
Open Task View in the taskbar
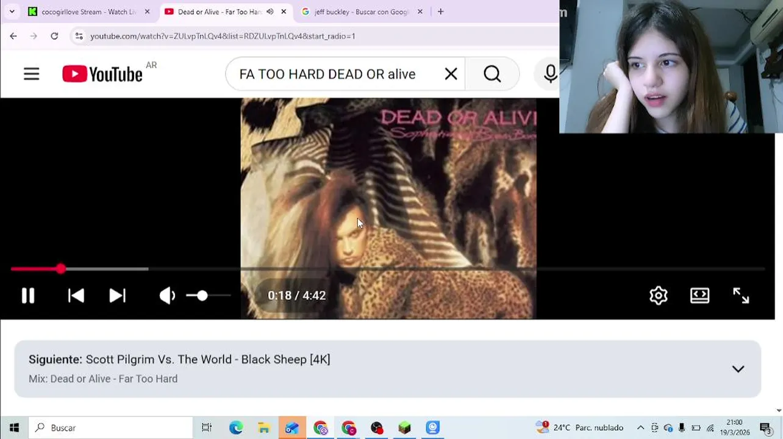207,428
